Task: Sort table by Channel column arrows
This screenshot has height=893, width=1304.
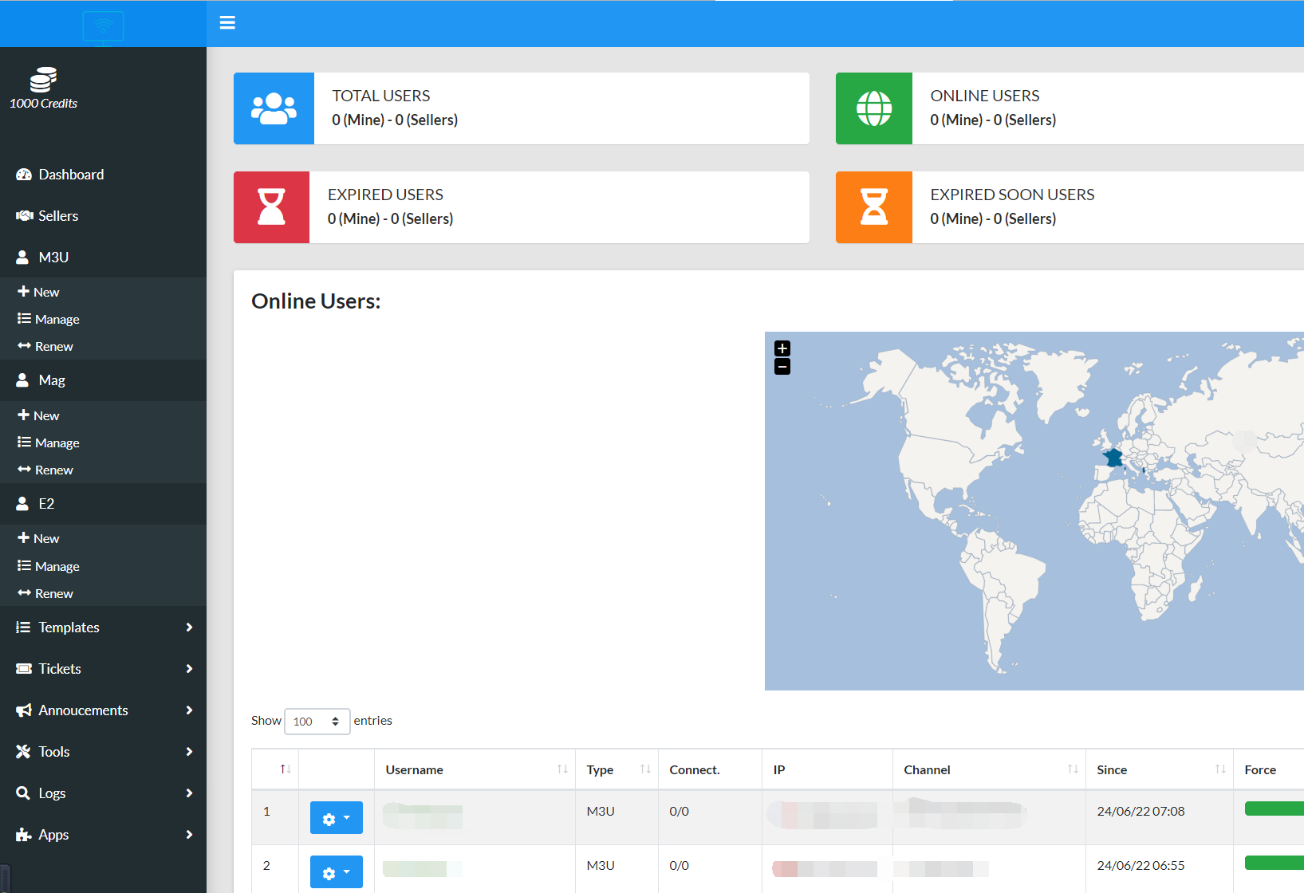Action: (x=1073, y=769)
